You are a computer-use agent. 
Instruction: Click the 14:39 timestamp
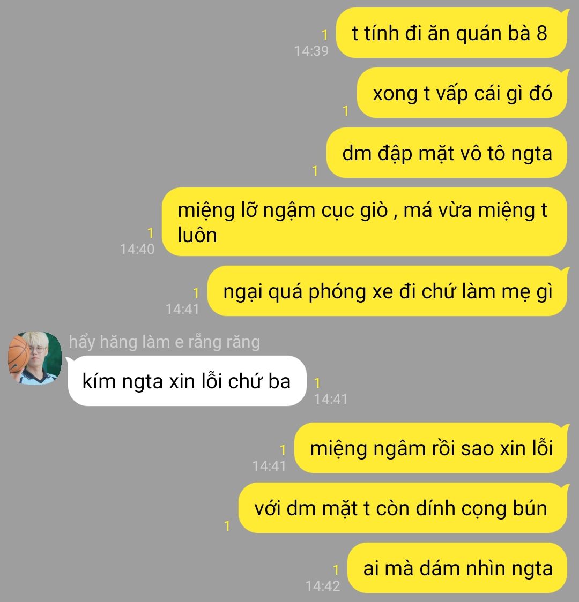[311, 51]
